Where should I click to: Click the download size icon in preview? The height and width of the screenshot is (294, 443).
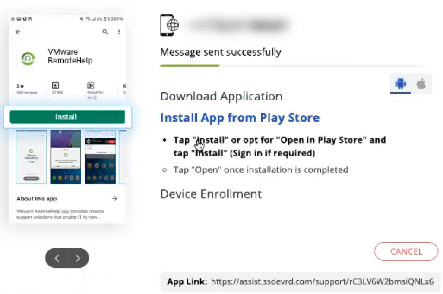click(55, 85)
